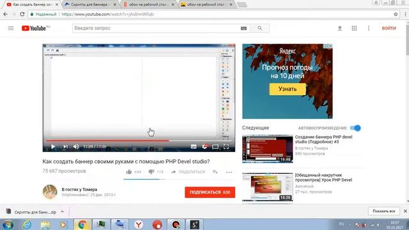Switch to theater mode

(x=215, y=147)
